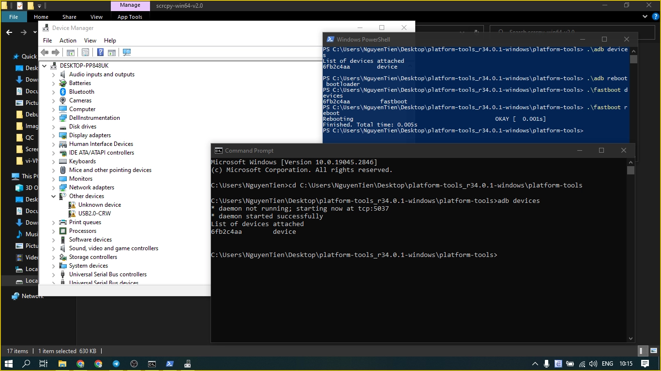The image size is (661, 371).
Task: Click Show/Hide Console Tree toolbar icon
Action: tap(71, 52)
